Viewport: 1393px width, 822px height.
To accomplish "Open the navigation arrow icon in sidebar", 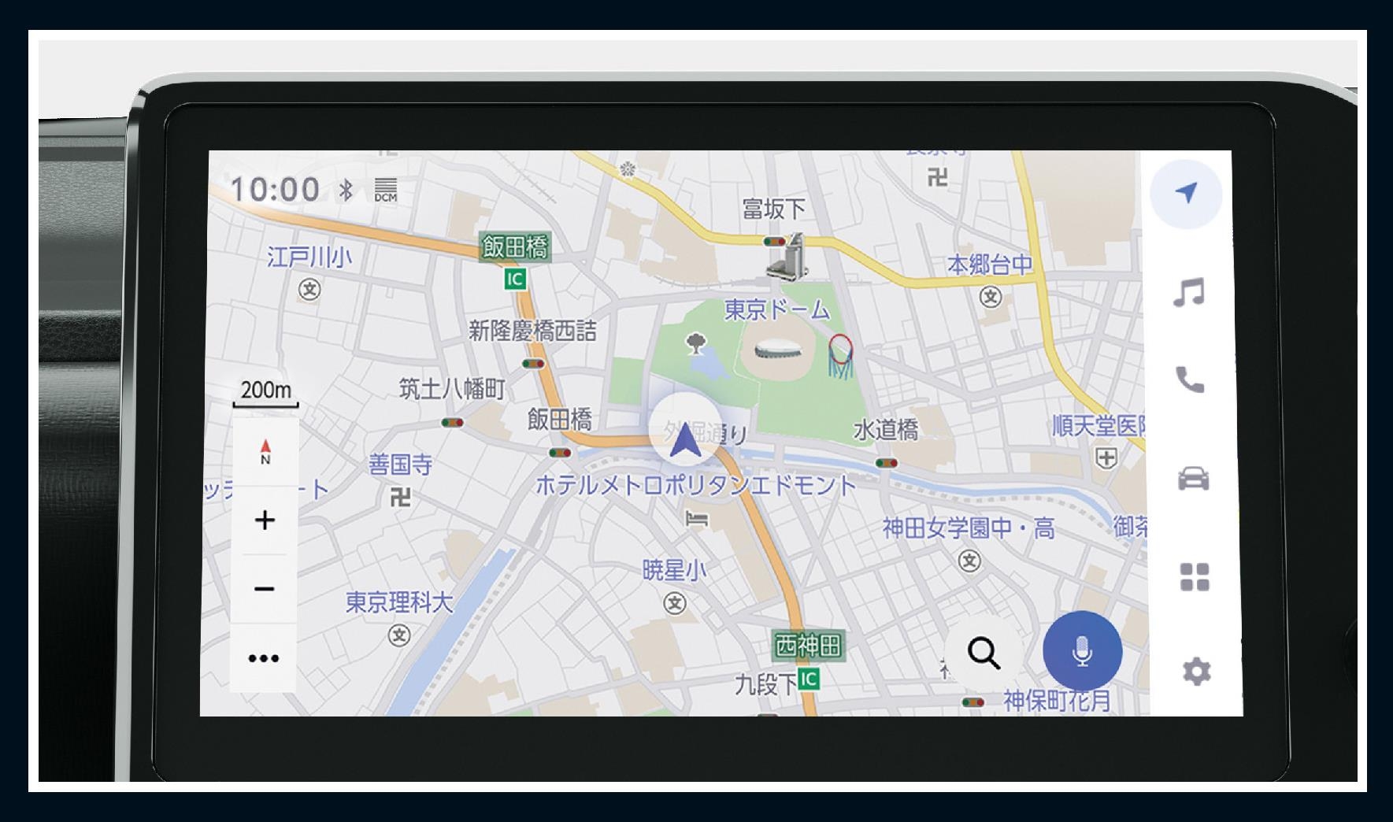I will pyautogui.click(x=1186, y=193).
